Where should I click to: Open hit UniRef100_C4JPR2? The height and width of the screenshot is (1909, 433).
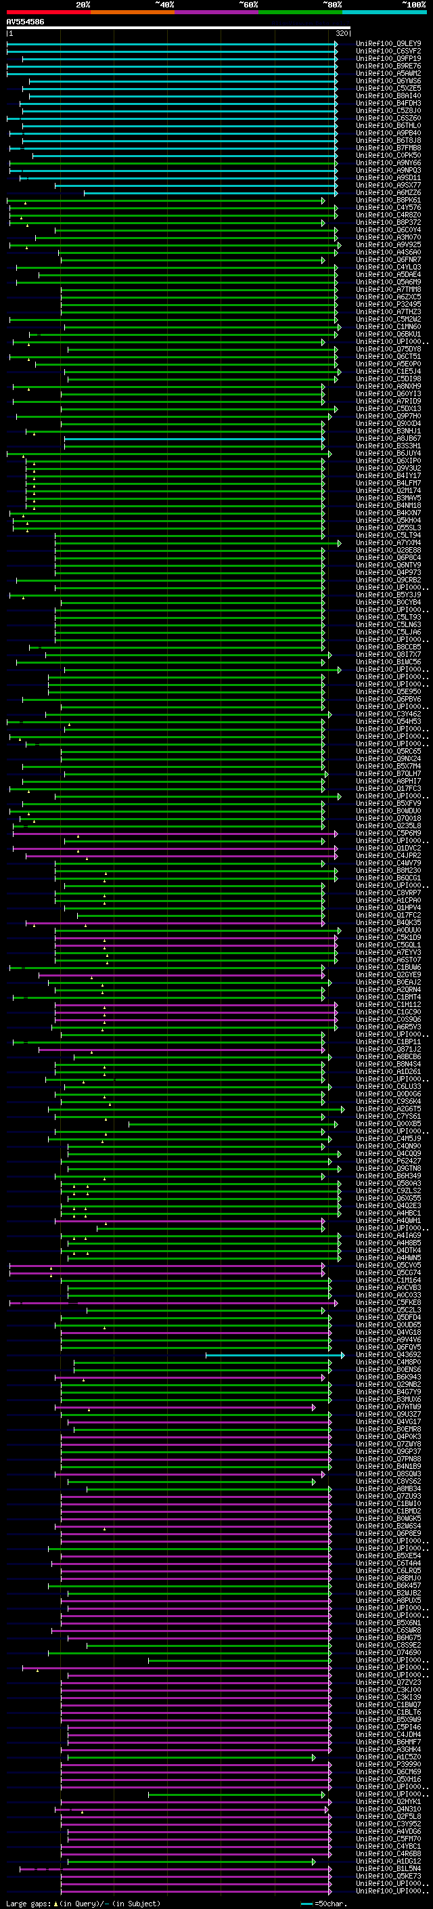point(388,856)
